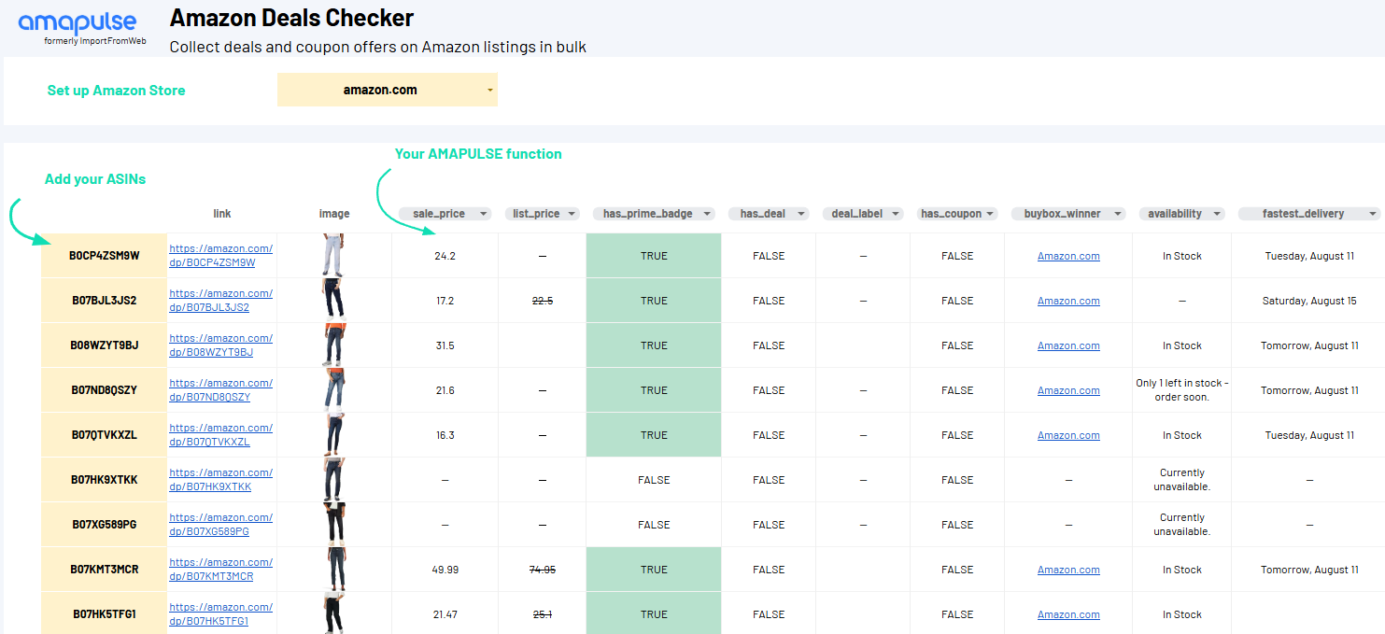Select the struck-through list price 25.1
Screen dimensions: 1385x634
click(x=543, y=614)
